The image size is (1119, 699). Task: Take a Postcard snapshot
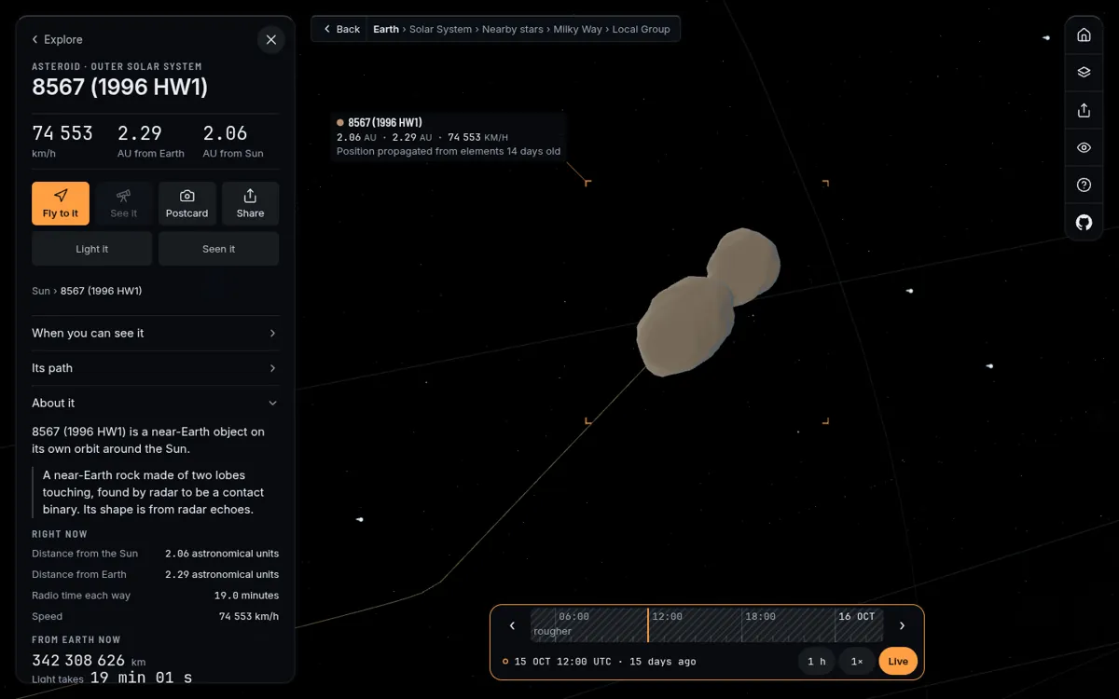(x=186, y=203)
